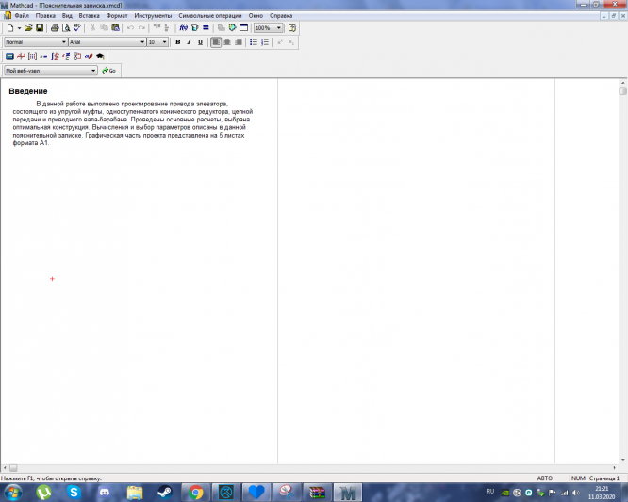Open Steam from the taskbar
This screenshot has height=502, width=628.
[x=165, y=492]
